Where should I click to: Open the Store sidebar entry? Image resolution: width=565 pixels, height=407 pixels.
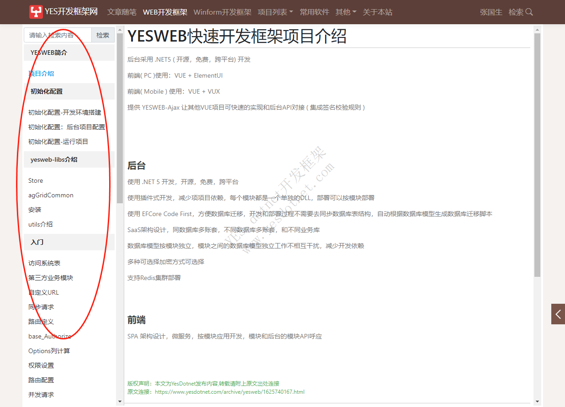(36, 180)
